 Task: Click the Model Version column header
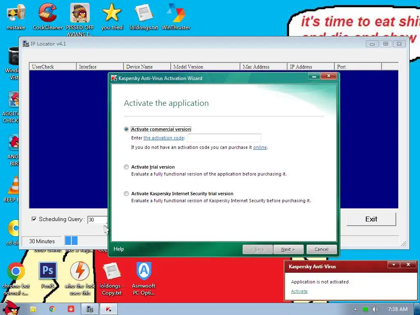(205, 67)
